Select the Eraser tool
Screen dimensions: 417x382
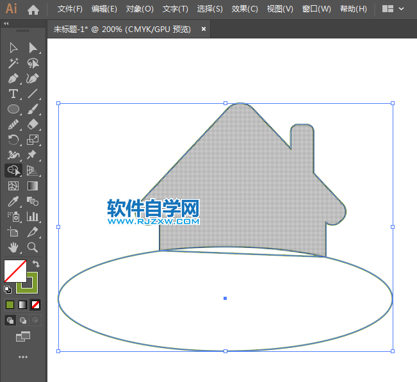(x=33, y=124)
